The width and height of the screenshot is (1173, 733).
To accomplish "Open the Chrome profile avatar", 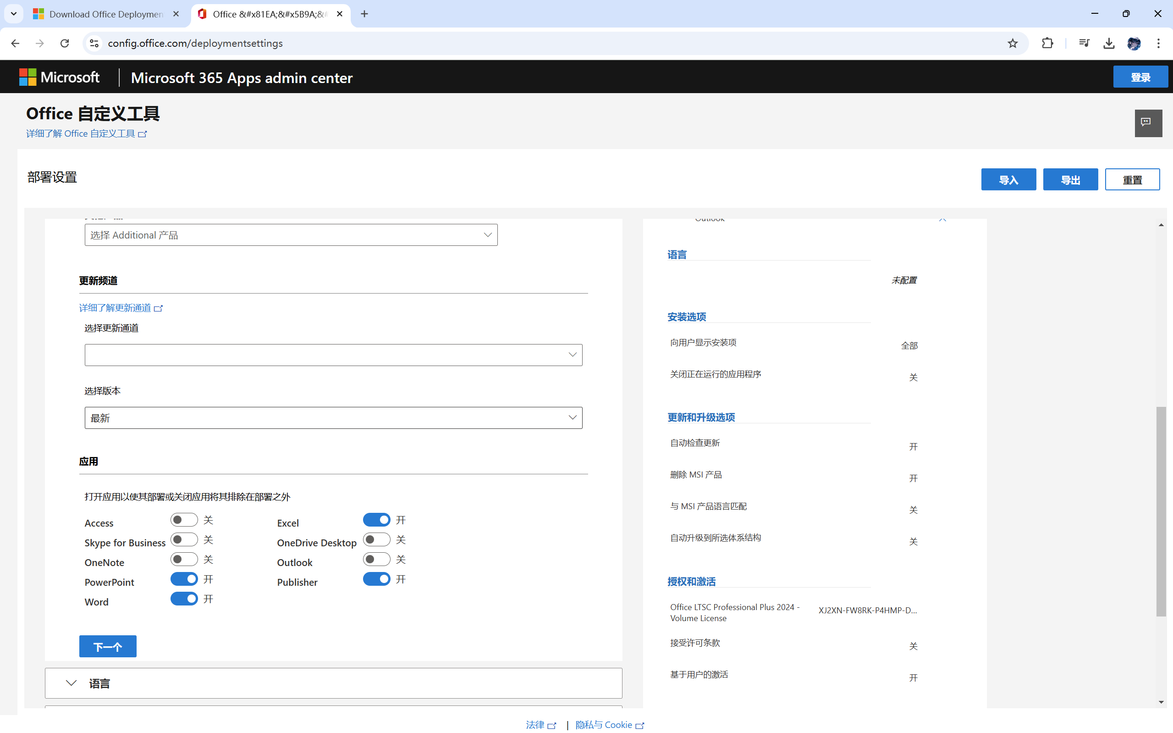I will point(1133,43).
